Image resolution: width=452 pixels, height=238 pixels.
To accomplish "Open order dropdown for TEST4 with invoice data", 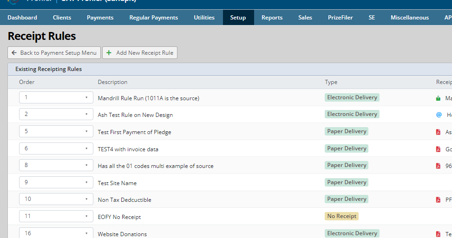I will (56, 148).
